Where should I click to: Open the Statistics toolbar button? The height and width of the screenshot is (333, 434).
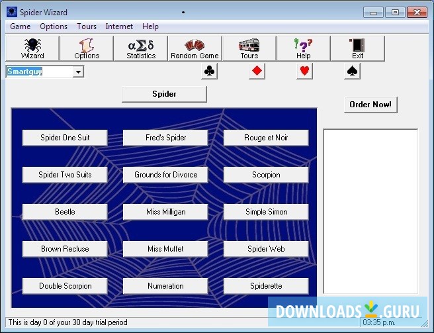coord(141,48)
